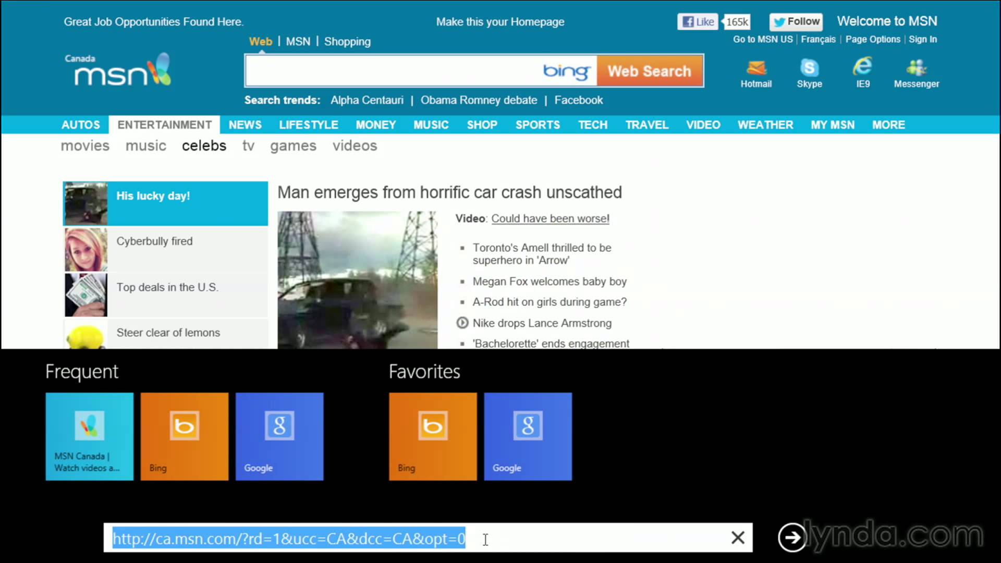The image size is (1001, 563).
Task: Open the Skype icon
Action: pyautogui.click(x=809, y=74)
